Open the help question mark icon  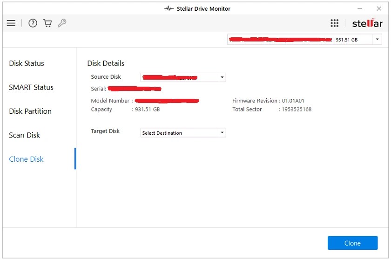[x=33, y=23]
